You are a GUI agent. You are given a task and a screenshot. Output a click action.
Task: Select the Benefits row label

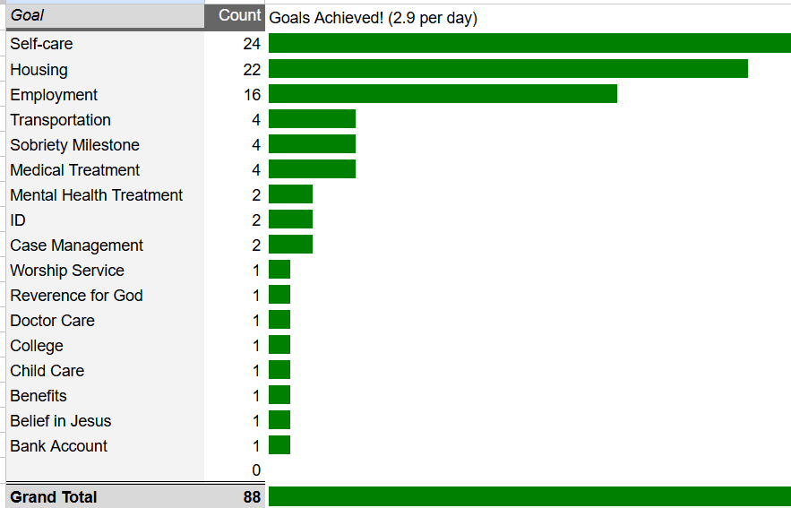click(x=39, y=396)
